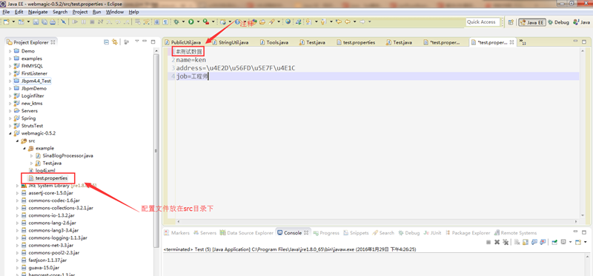Open Project Explorer View Menu triangle
This screenshot has height=276, width=593.
(x=137, y=41)
